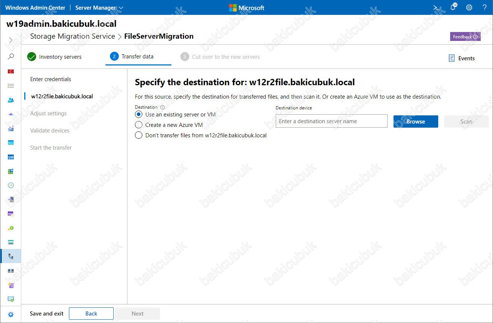Open the Storage Replica icon
The height and width of the screenshot is (323, 493).
coord(11,271)
